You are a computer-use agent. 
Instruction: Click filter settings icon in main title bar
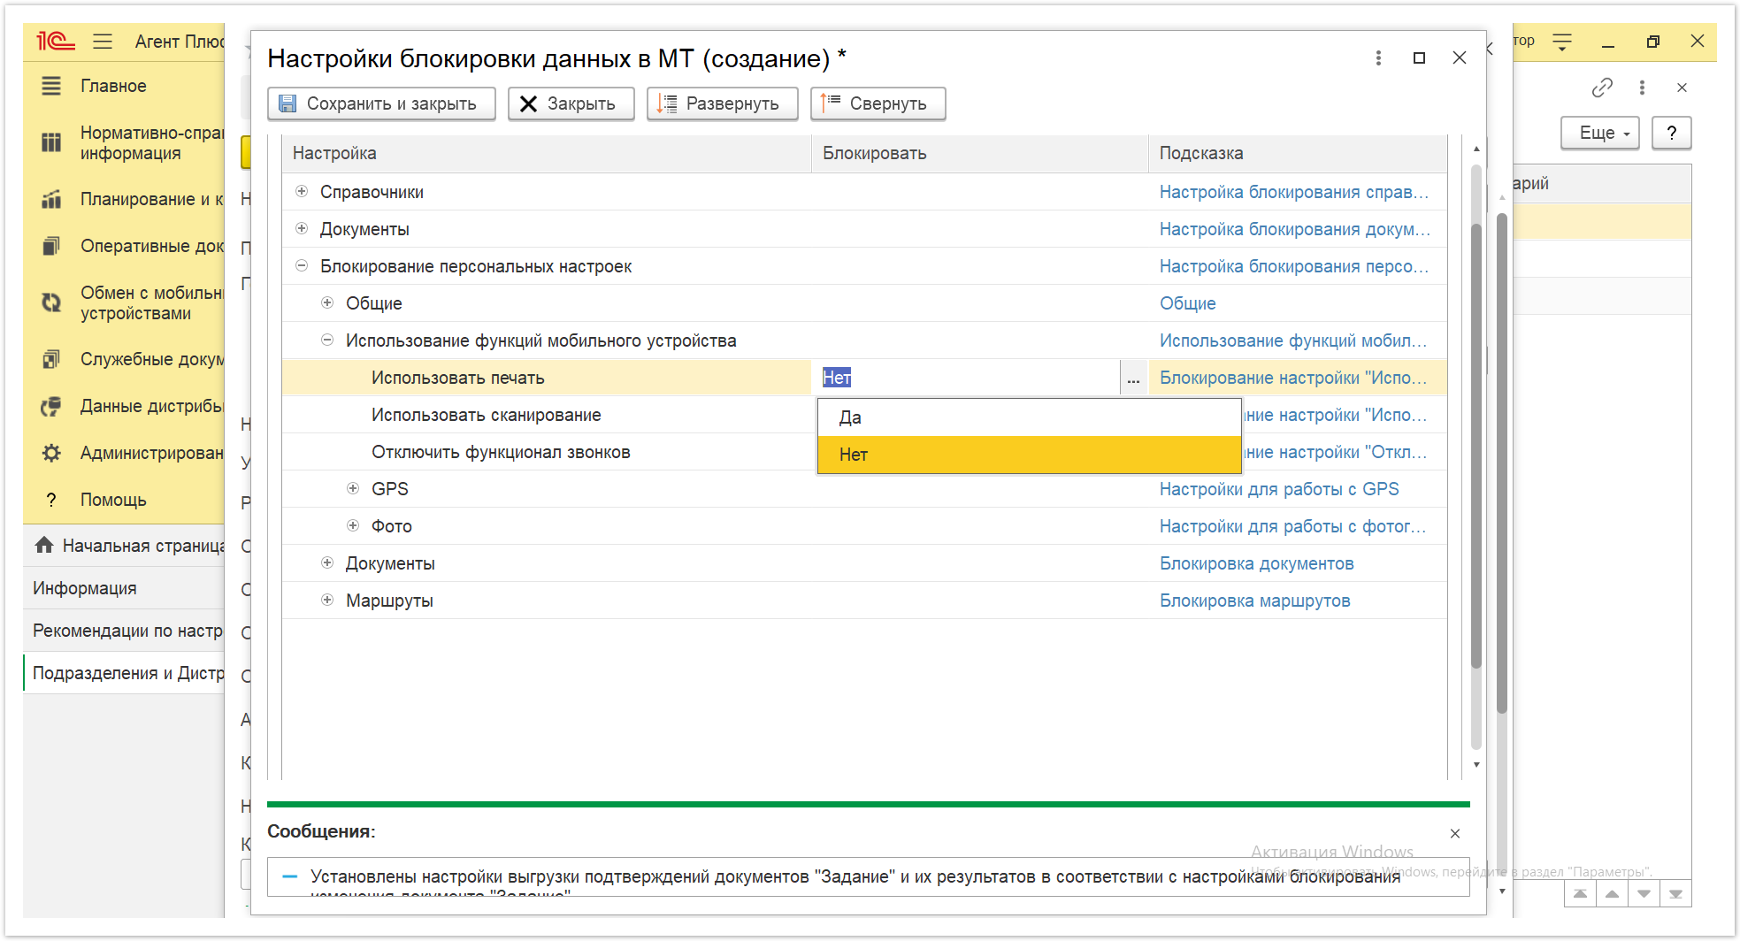coord(1563,42)
